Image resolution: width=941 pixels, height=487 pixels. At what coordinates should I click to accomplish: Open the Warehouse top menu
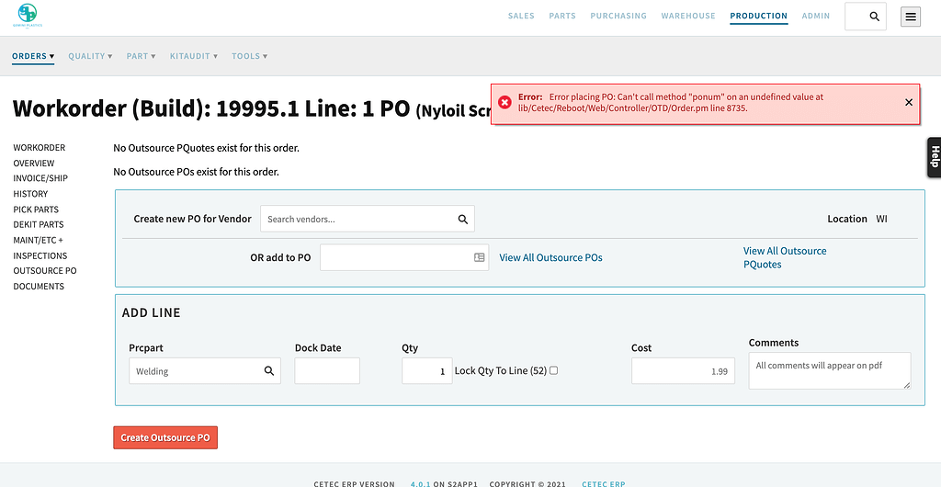688,17
